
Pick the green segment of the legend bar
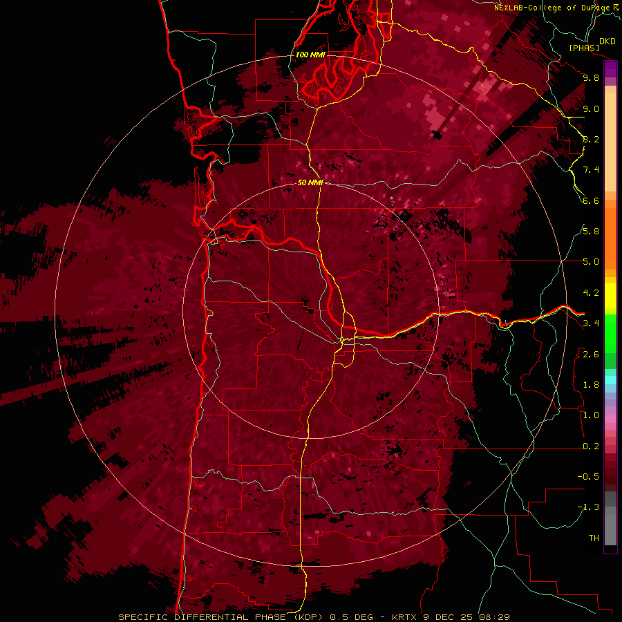tap(610, 335)
